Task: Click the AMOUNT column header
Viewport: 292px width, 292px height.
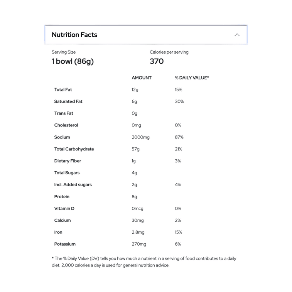Action: [x=142, y=78]
